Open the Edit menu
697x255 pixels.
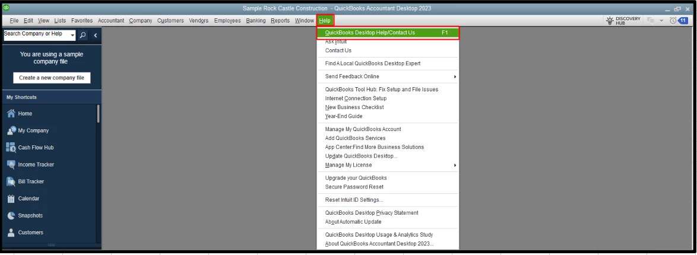pyautogui.click(x=28, y=20)
